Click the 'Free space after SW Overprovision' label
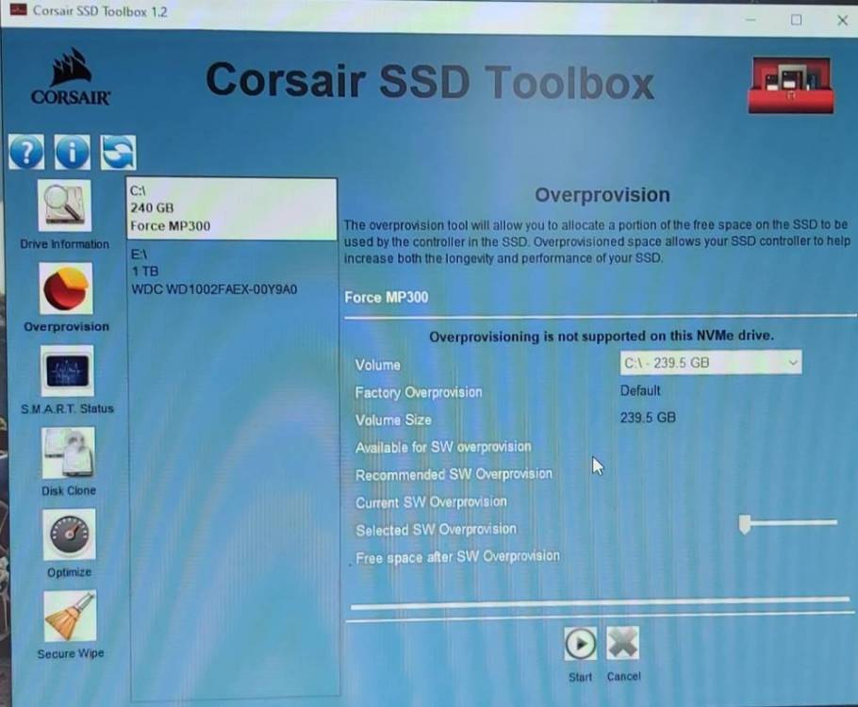 point(457,557)
